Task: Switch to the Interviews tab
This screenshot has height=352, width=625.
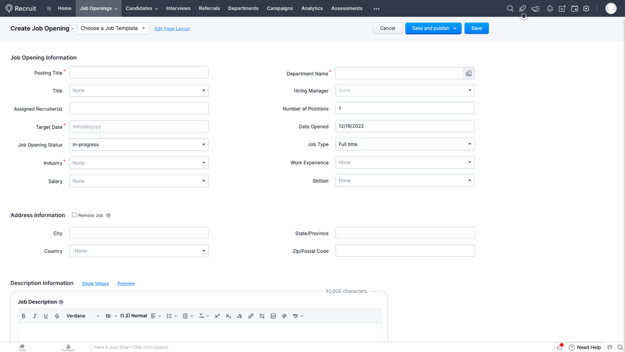Action: pos(178,8)
